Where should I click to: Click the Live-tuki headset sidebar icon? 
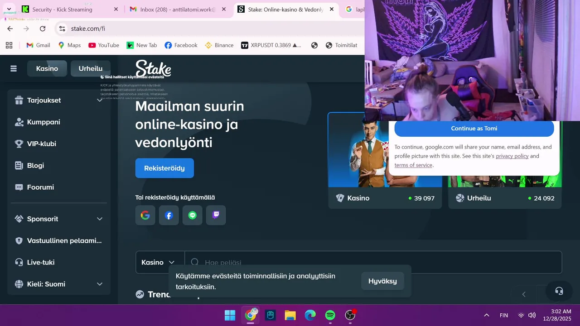tap(19, 262)
